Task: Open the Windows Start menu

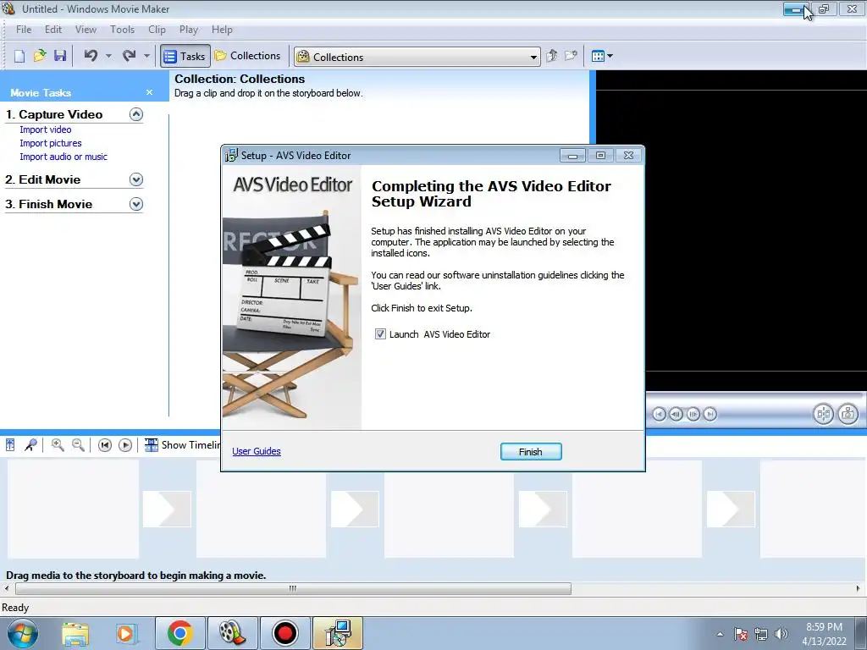Action: click(x=23, y=633)
